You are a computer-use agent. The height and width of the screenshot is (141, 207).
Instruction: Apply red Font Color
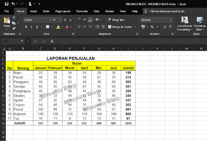(x=67, y=27)
